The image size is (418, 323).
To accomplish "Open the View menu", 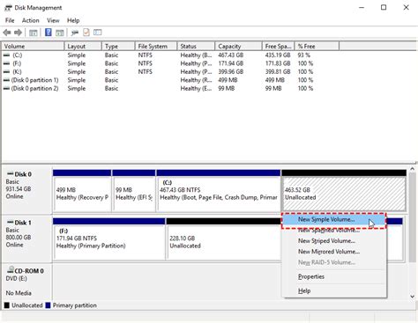I will tap(53, 20).
